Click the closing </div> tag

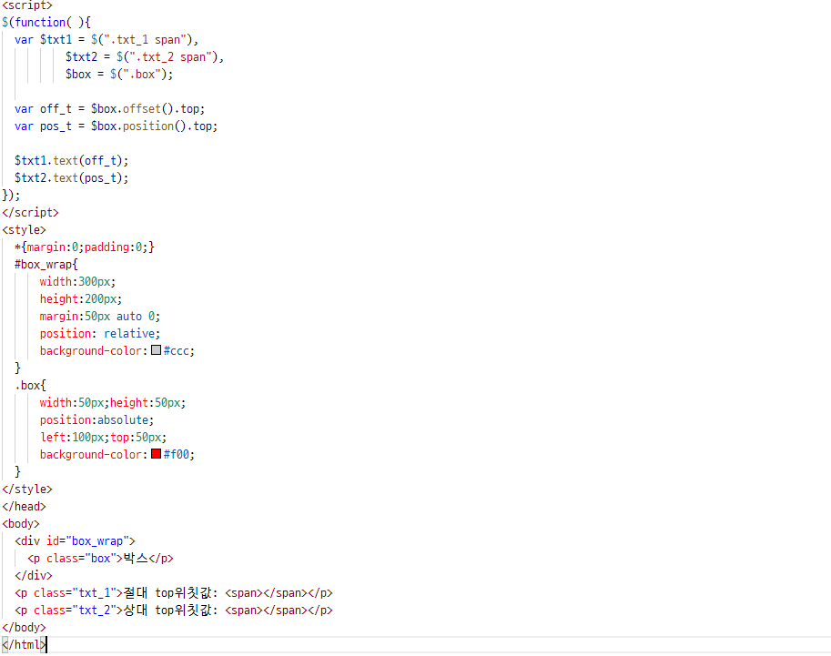pyautogui.click(x=34, y=575)
